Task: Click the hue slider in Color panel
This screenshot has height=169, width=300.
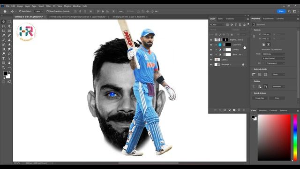Action: (295, 138)
